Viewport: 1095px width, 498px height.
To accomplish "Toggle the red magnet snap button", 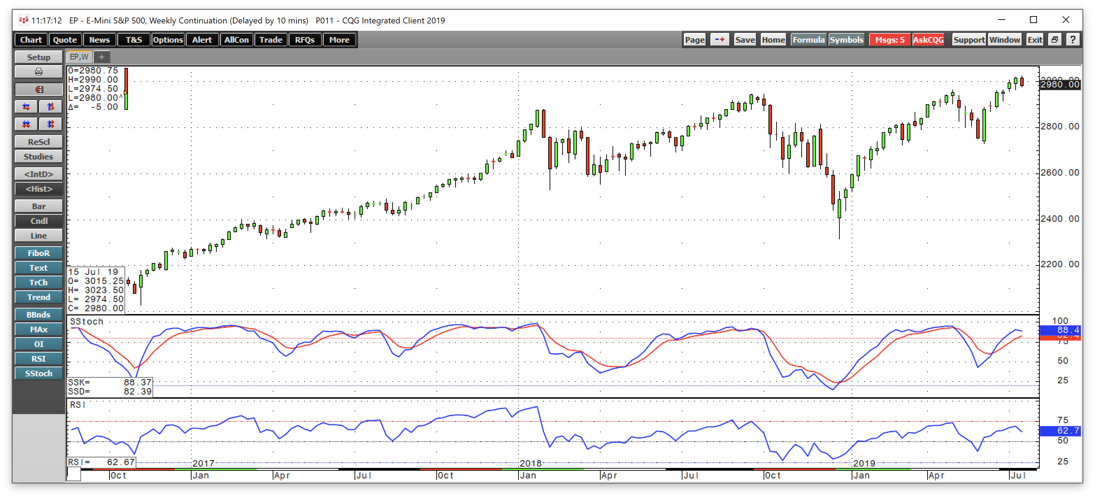I will click(39, 89).
